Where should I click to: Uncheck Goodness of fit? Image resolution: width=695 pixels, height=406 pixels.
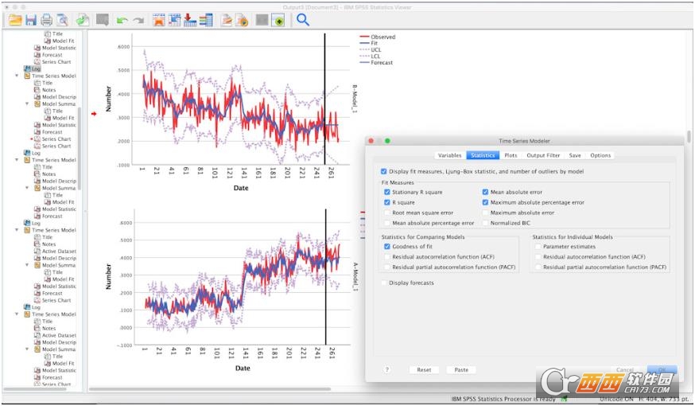(x=387, y=247)
